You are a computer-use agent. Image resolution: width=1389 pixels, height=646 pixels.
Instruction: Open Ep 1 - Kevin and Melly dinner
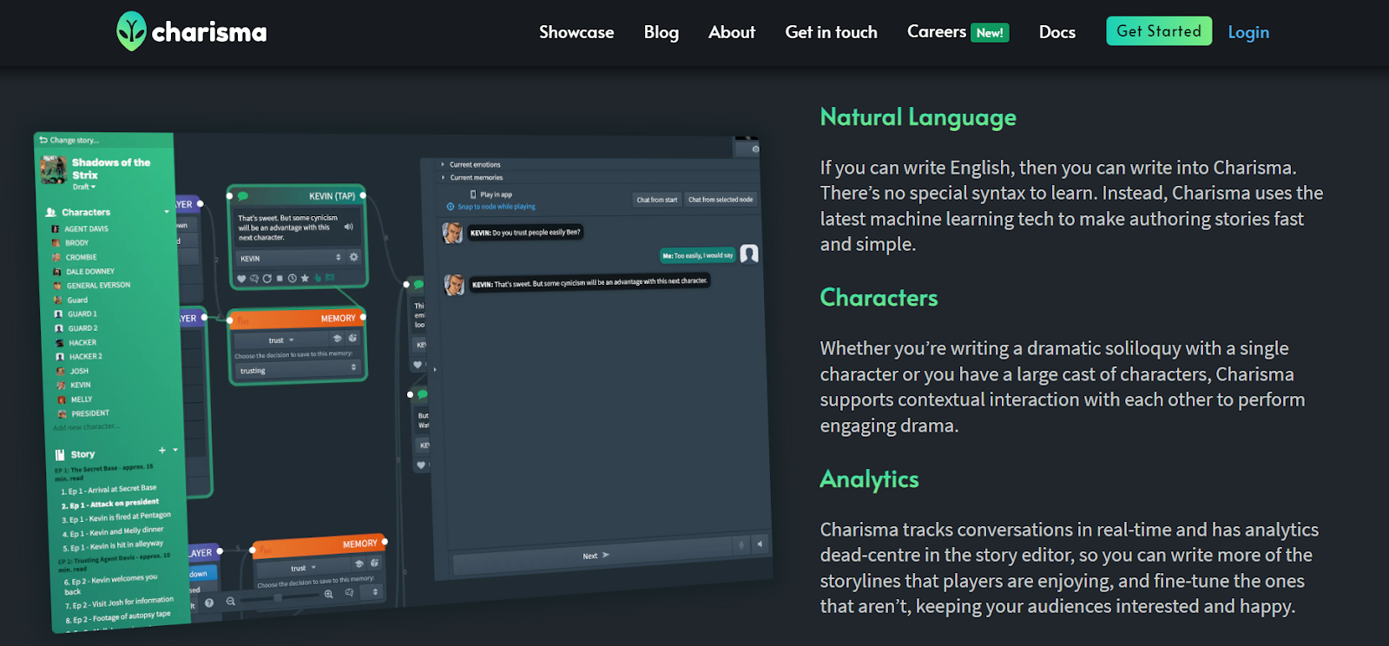point(113,531)
